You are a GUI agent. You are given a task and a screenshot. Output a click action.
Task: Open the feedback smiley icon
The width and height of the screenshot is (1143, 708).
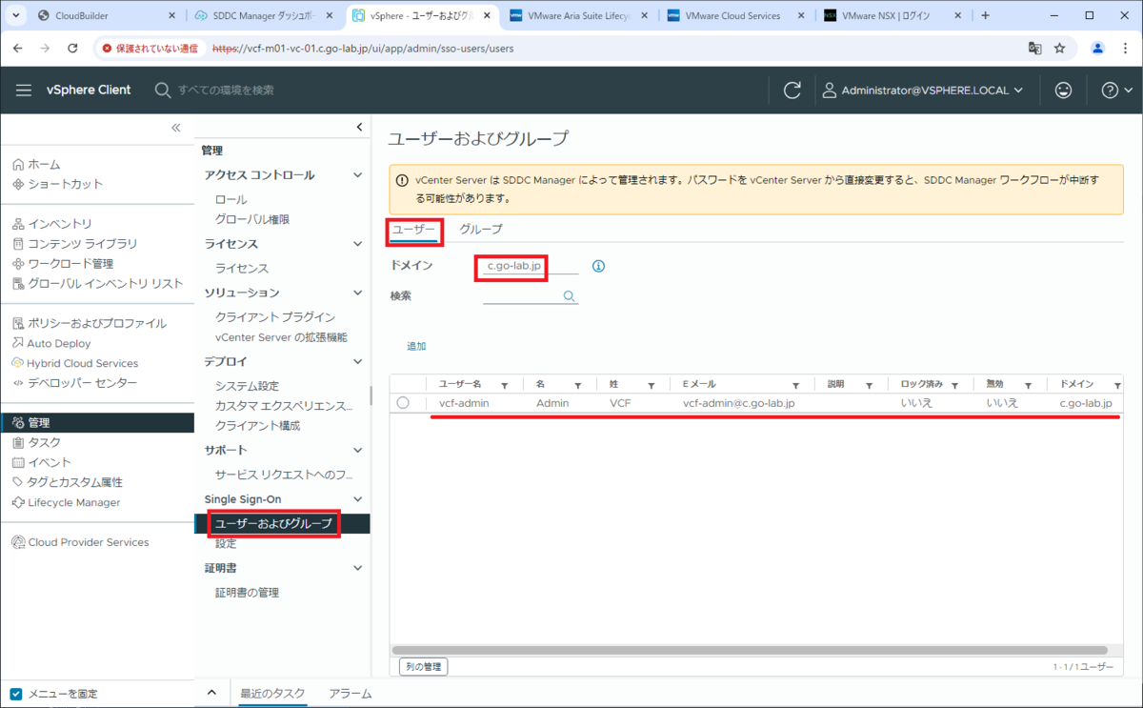pyautogui.click(x=1063, y=90)
